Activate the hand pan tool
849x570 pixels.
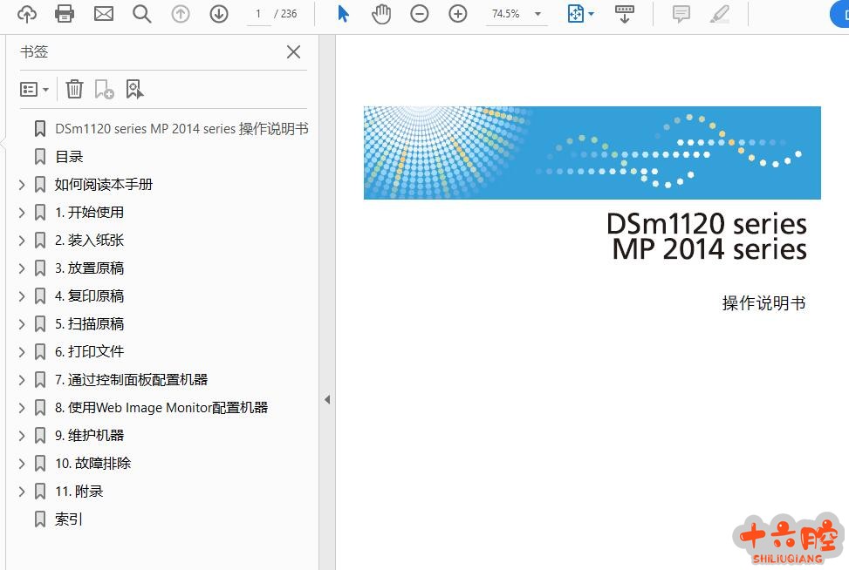381,14
